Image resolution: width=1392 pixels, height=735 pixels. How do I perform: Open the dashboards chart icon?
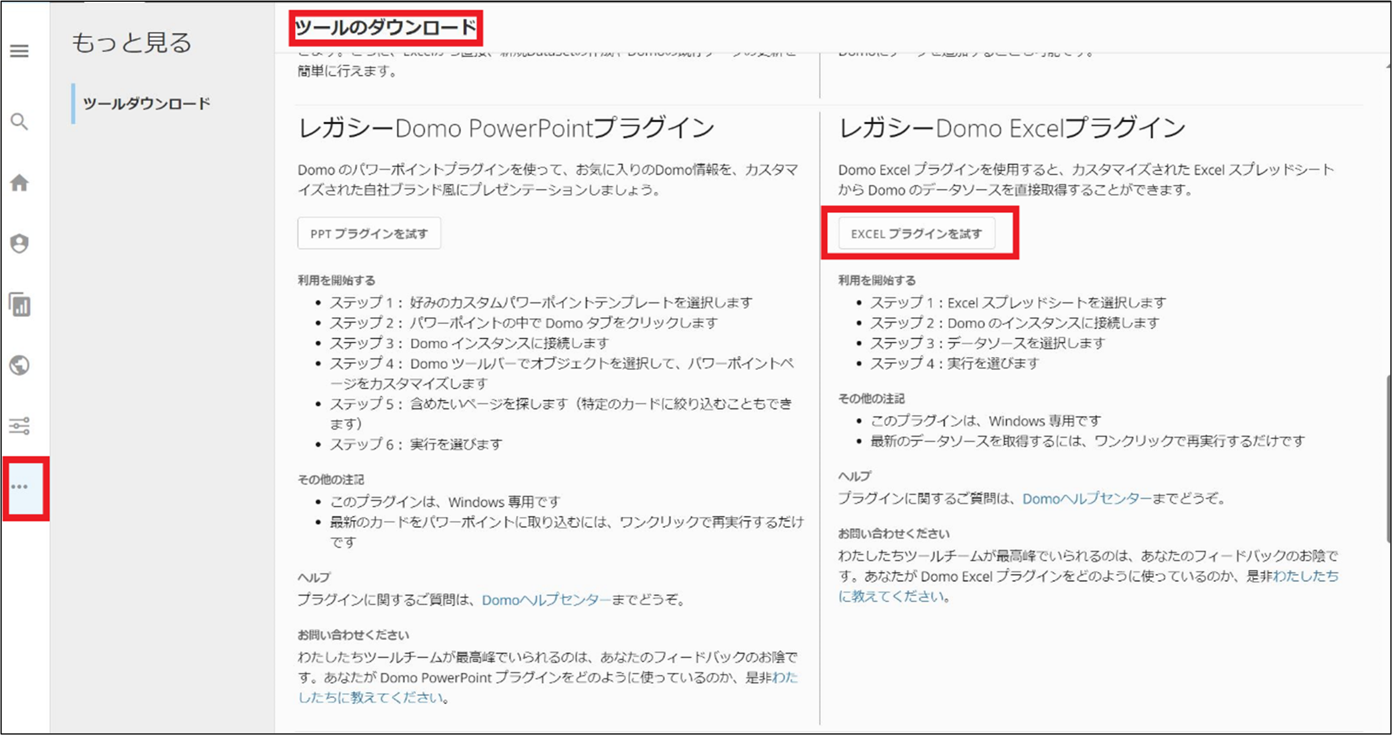(x=19, y=305)
